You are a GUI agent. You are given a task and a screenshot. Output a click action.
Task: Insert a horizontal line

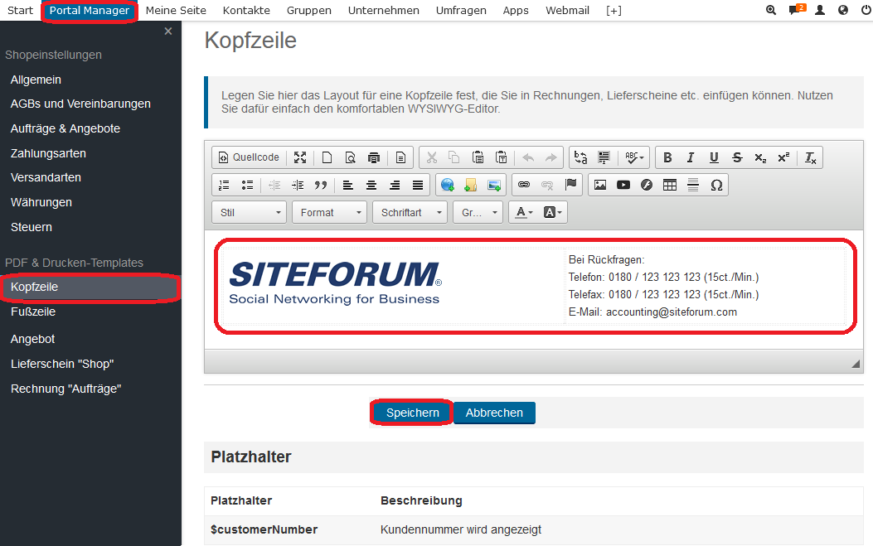[693, 186]
